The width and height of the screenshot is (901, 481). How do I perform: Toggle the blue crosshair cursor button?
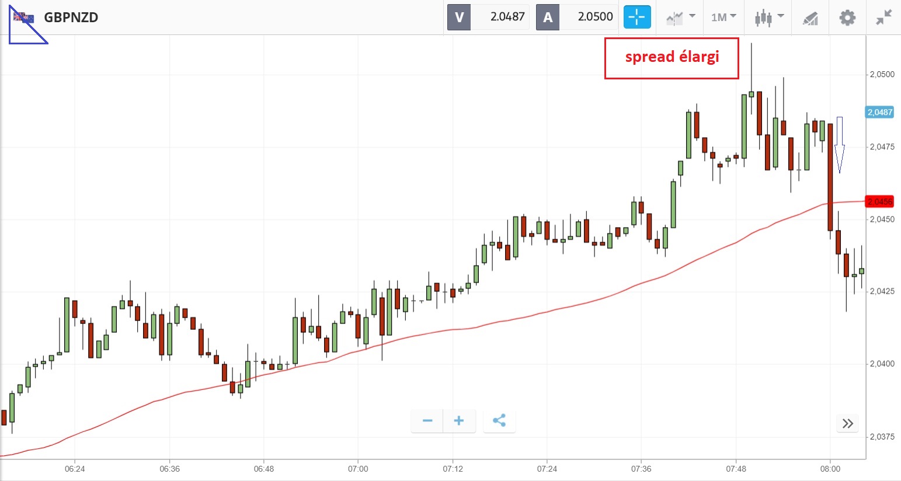pos(636,18)
